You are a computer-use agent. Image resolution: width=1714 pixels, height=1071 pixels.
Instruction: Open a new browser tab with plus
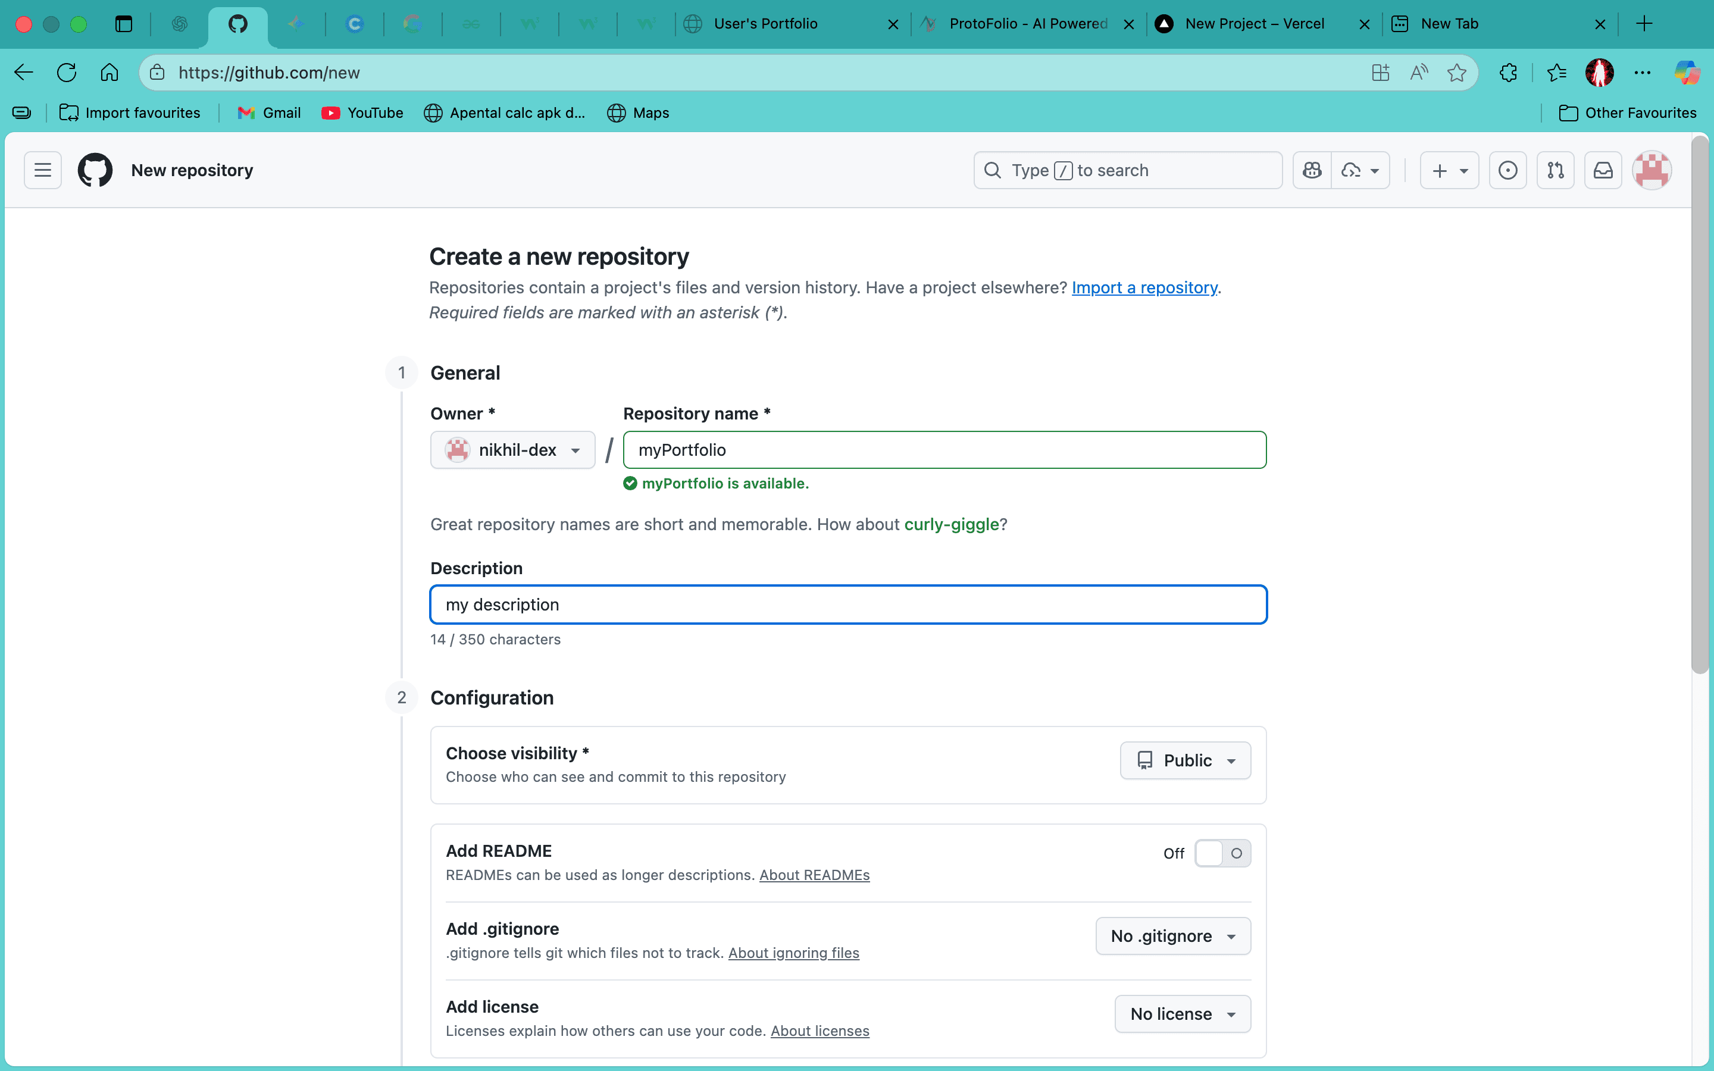click(1644, 24)
